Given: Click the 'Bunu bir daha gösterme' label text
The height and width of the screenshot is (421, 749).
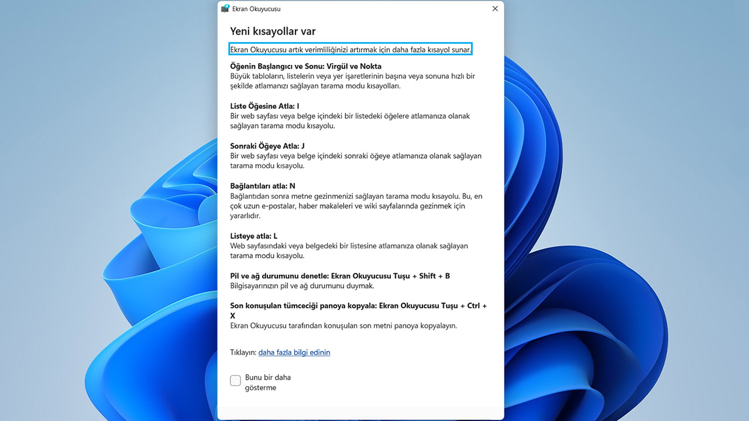Looking at the screenshot, I should point(267,382).
